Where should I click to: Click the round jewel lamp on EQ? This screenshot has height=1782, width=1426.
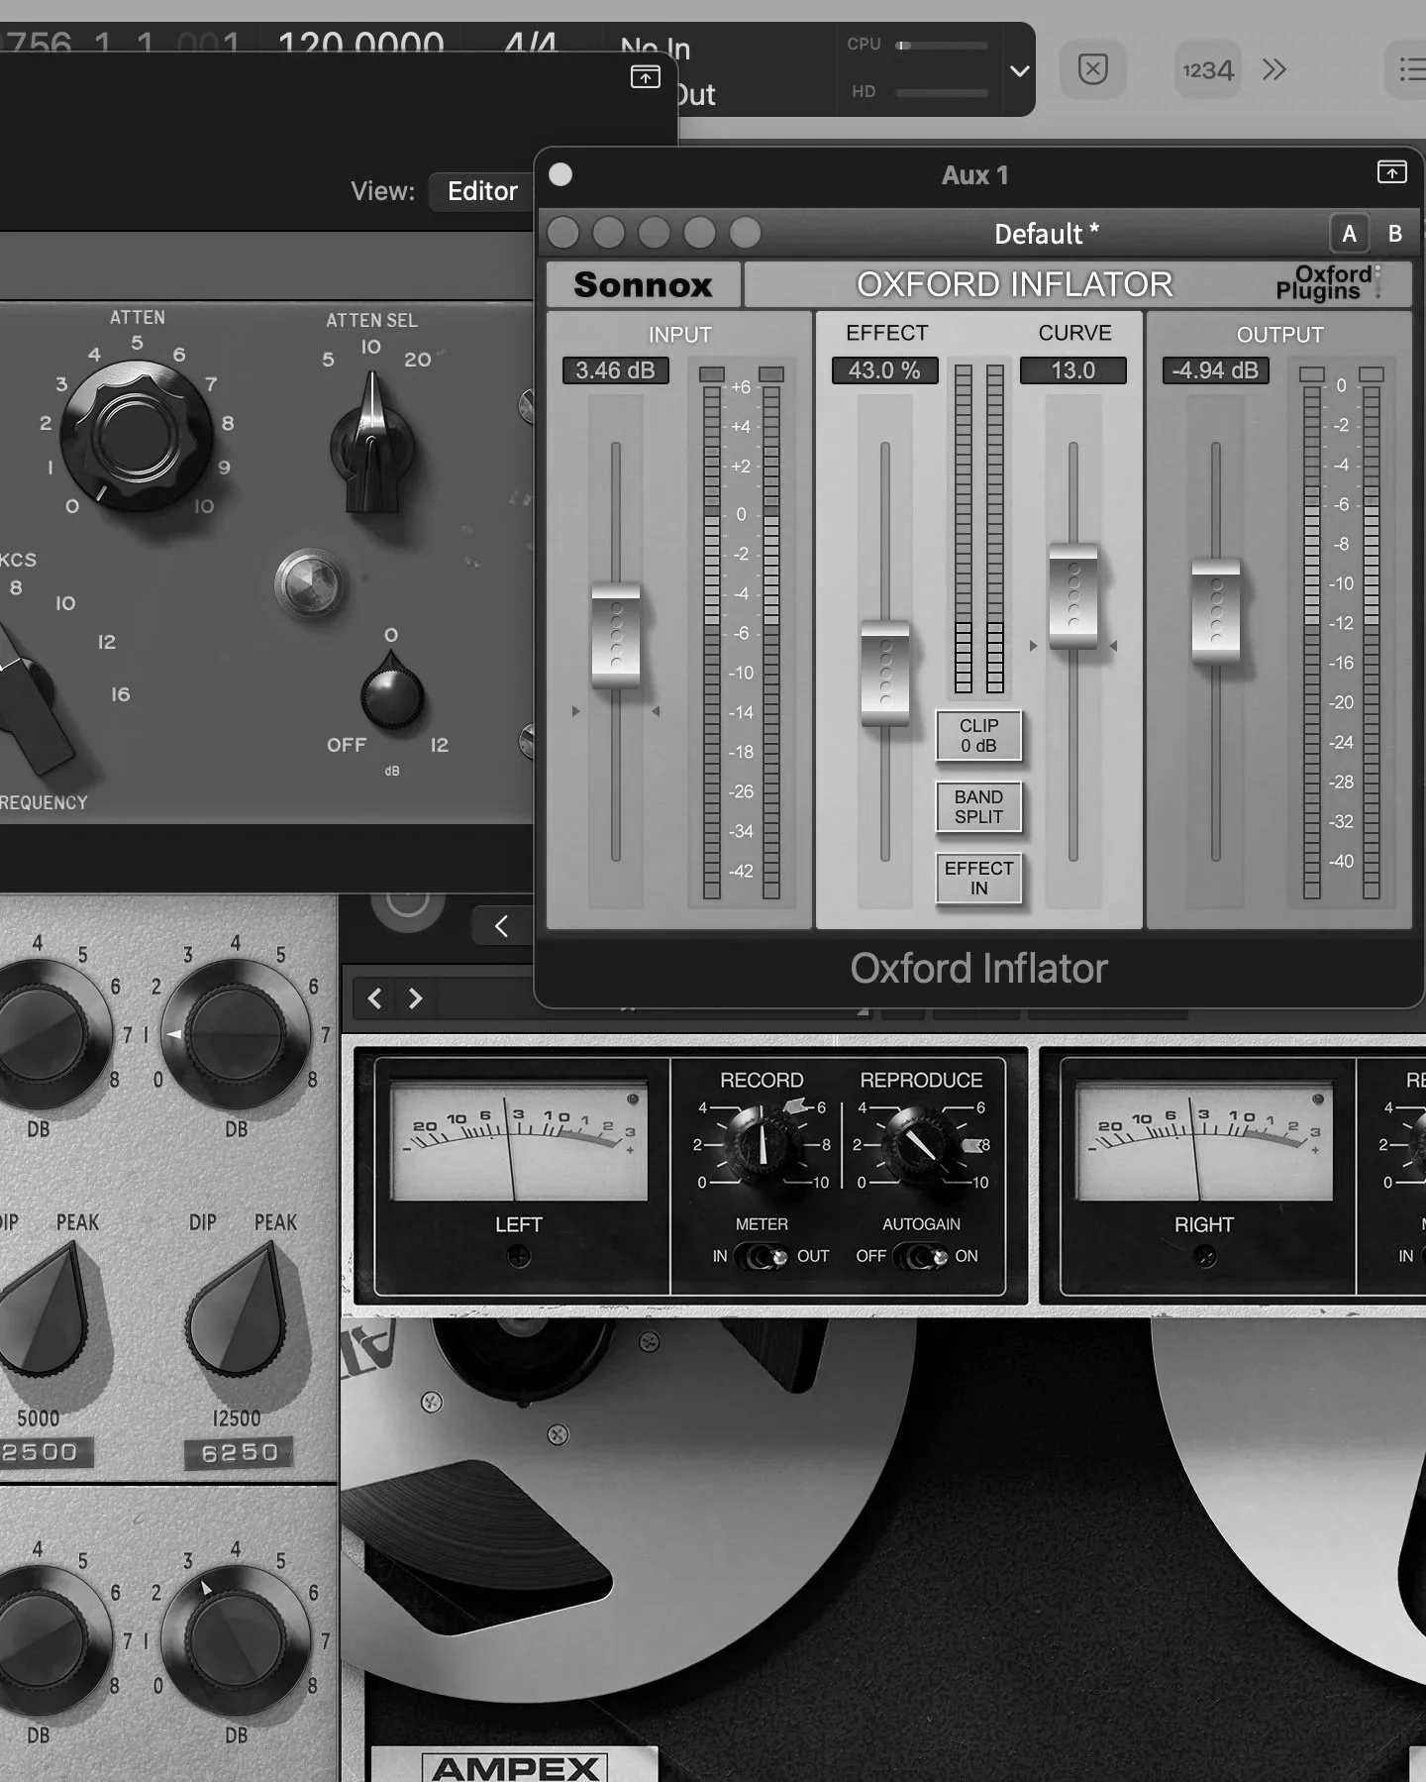(311, 583)
